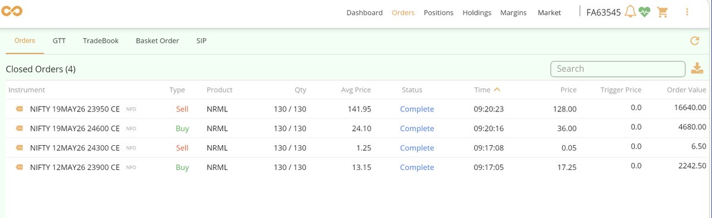Image resolution: width=712 pixels, height=218 pixels.
Task: Click price 128.00 cell
Action: tap(564, 109)
